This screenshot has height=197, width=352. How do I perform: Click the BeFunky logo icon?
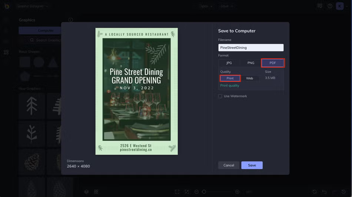pos(7,6)
